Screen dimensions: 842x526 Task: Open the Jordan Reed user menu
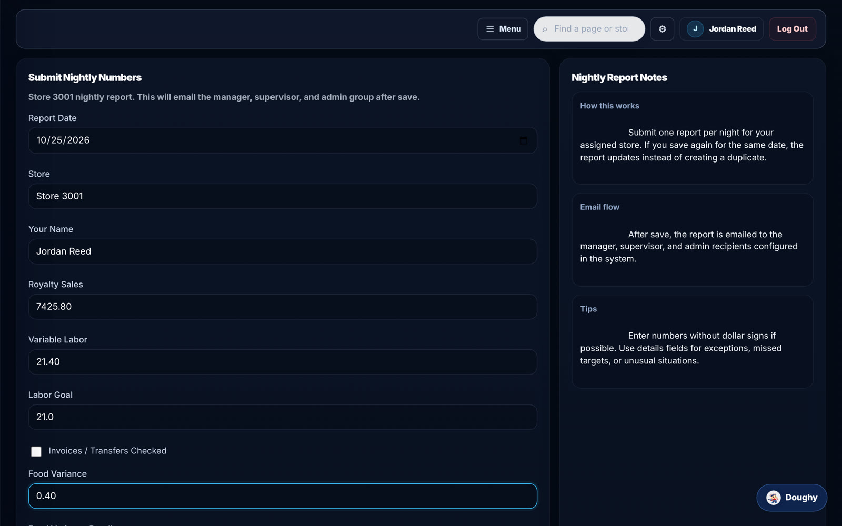(721, 29)
